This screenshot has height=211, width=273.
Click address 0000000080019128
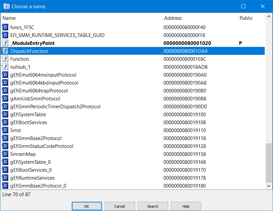click(x=185, y=146)
